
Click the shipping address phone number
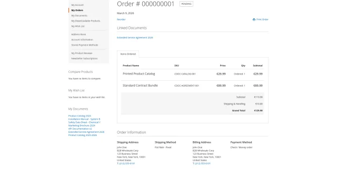(x=126, y=163)
